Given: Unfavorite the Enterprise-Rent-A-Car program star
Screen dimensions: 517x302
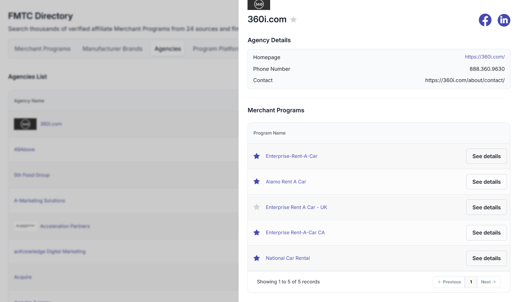Looking at the screenshot, I should pos(257,156).
